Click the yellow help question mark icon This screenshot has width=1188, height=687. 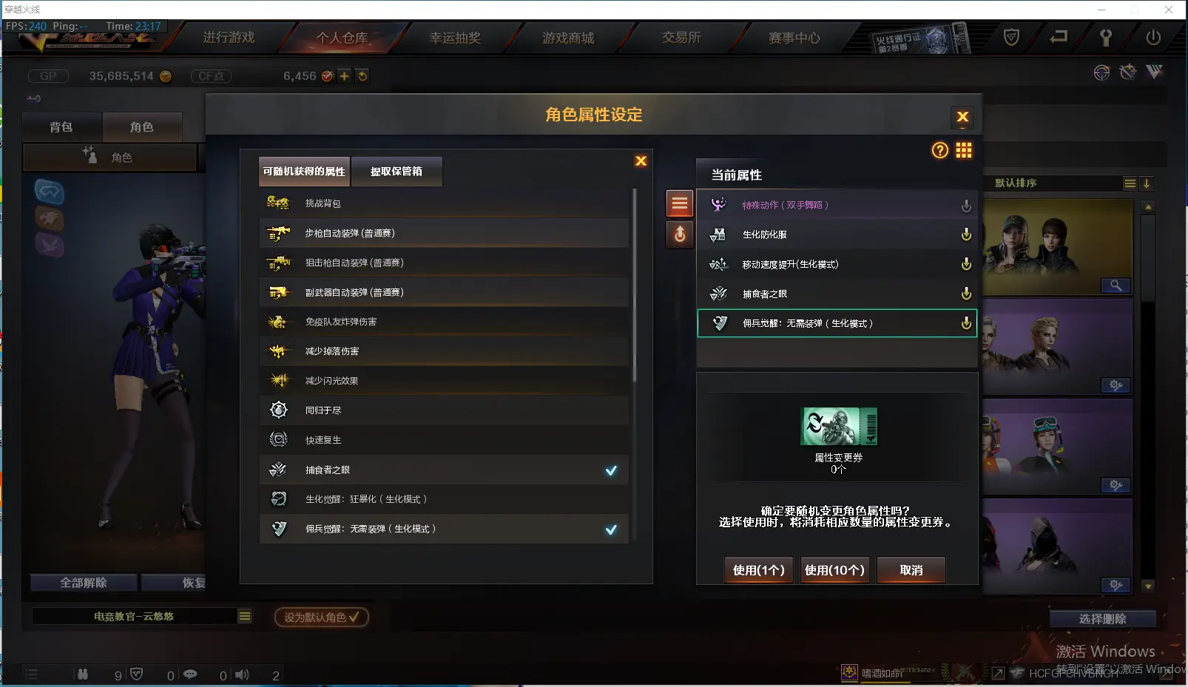(x=939, y=151)
